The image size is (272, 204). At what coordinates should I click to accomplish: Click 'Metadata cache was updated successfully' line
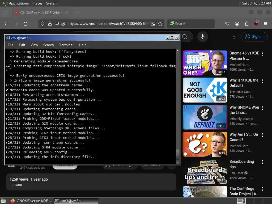pyautogui.click(x=50, y=90)
